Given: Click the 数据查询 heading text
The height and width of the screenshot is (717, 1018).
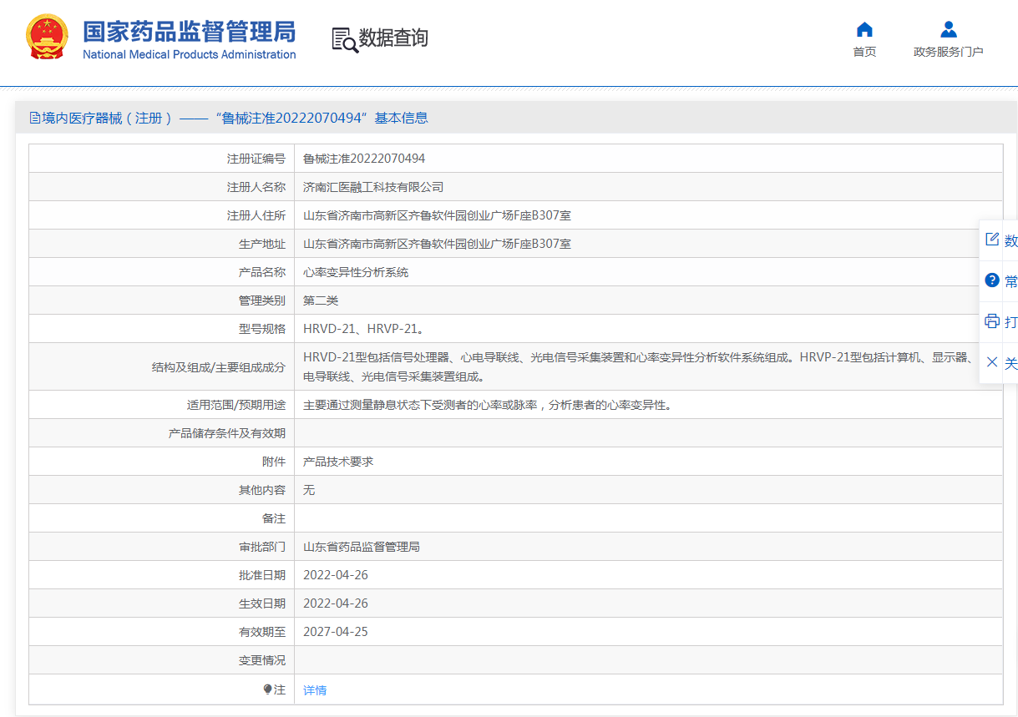Looking at the screenshot, I should point(393,38).
